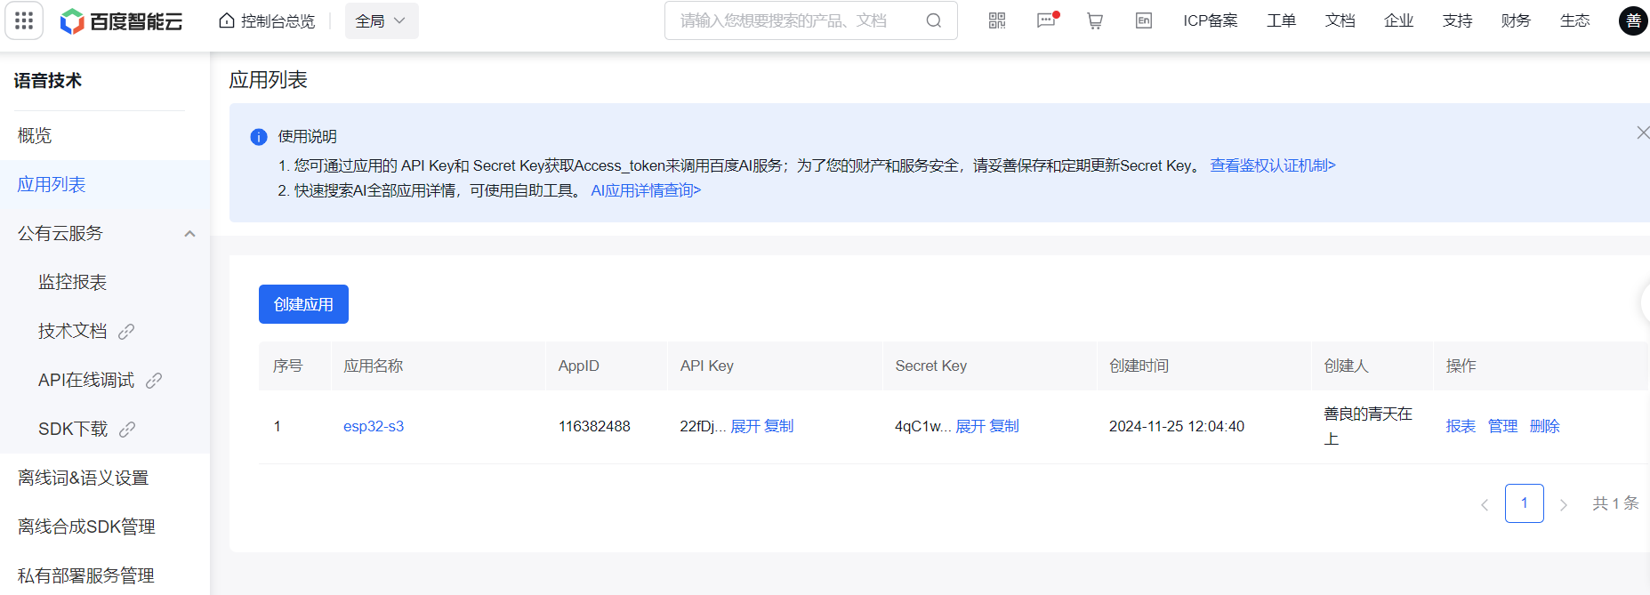
Task: Open the 工单 menu
Action: (x=1281, y=20)
